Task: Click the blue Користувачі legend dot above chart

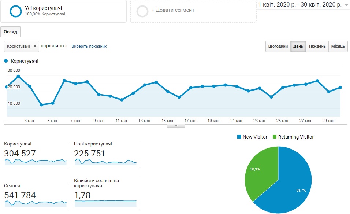Action: pos(6,61)
